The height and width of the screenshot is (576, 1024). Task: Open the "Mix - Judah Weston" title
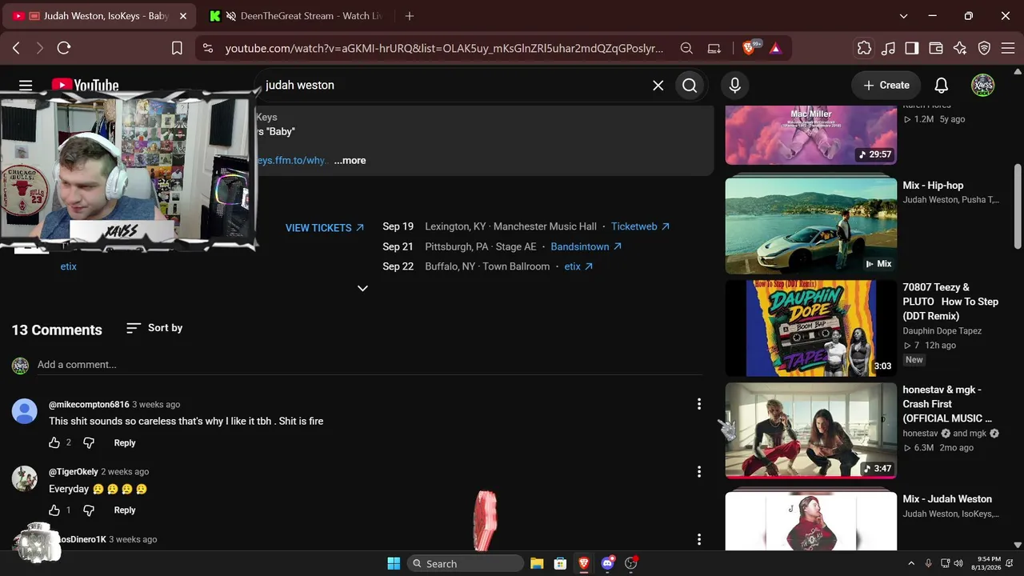947,498
